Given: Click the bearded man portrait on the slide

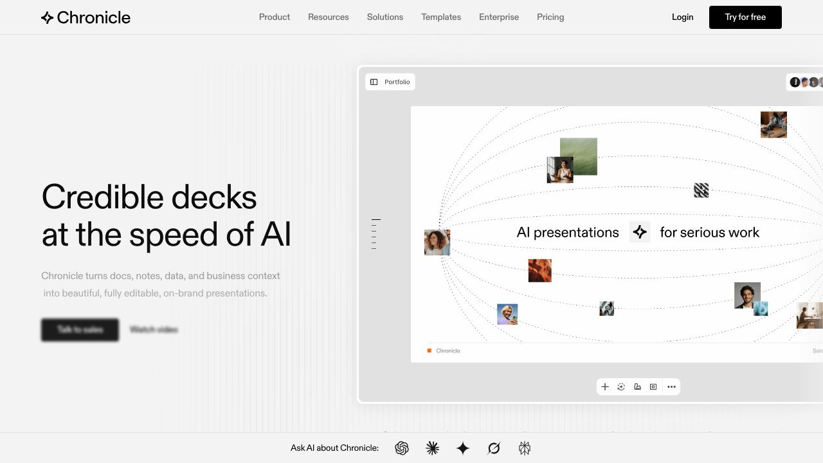Looking at the screenshot, I should click(747, 295).
